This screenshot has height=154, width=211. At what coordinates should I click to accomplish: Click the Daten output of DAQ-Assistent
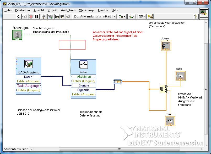tap(28, 77)
